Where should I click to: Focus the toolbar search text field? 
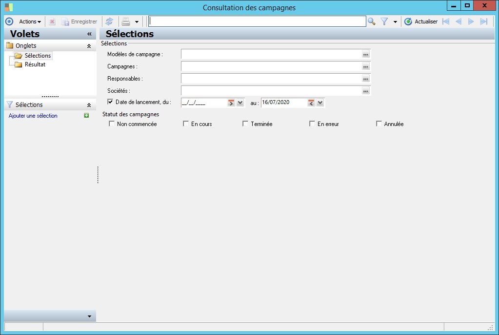(x=257, y=21)
